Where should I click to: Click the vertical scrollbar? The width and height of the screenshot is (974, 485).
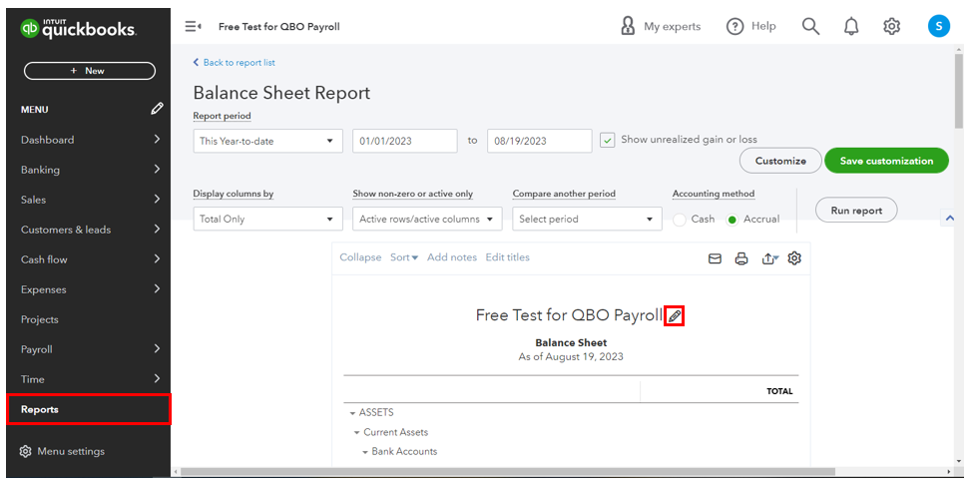[960, 90]
